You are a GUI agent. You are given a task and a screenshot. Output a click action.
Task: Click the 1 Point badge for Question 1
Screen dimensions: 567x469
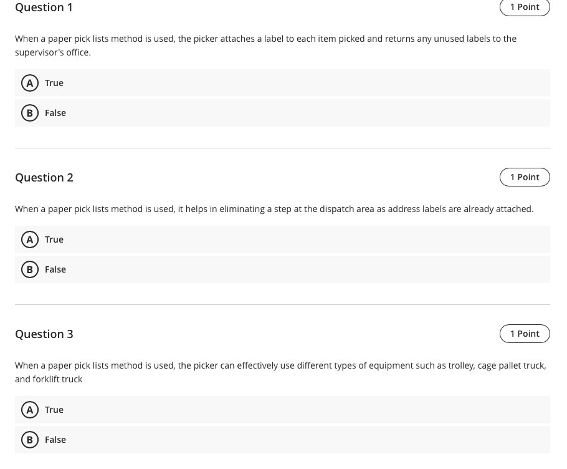pos(525,7)
